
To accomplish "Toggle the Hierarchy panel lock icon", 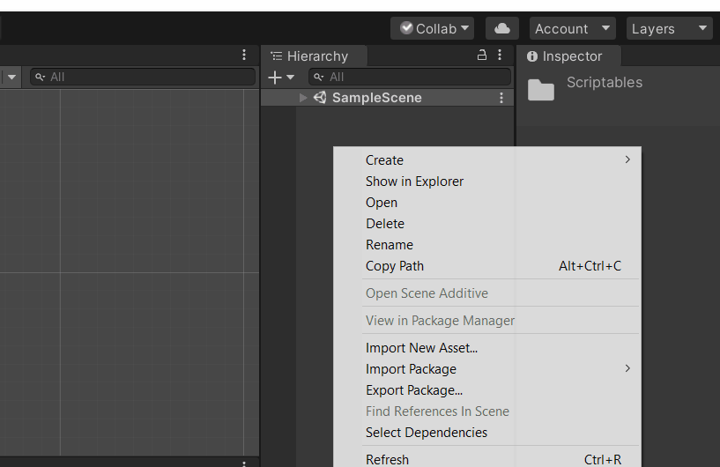I will pos(482,56).
